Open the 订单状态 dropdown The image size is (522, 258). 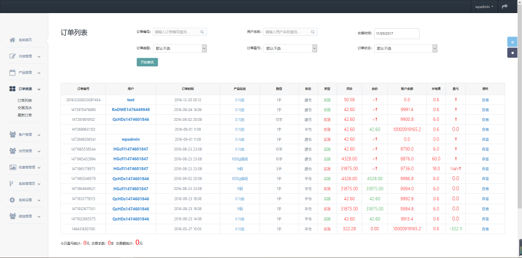(x=406, y=48)
